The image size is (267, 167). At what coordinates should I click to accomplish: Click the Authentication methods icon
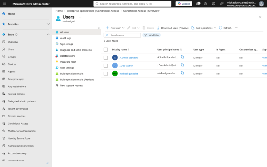[x=4, y=146]
